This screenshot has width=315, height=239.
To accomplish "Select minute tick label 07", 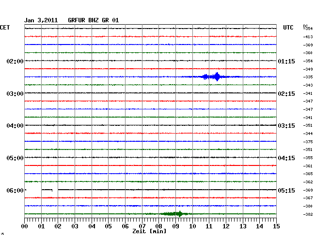I will pyautogui.click(x=142, y=226).
